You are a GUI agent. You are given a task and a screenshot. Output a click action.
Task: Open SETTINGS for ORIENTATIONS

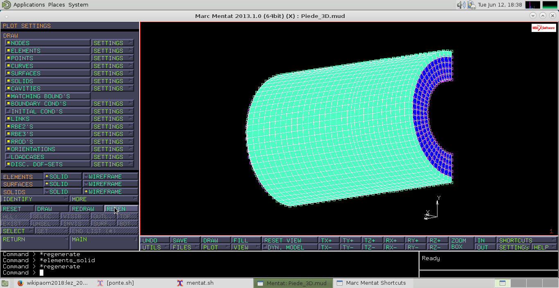113,149
